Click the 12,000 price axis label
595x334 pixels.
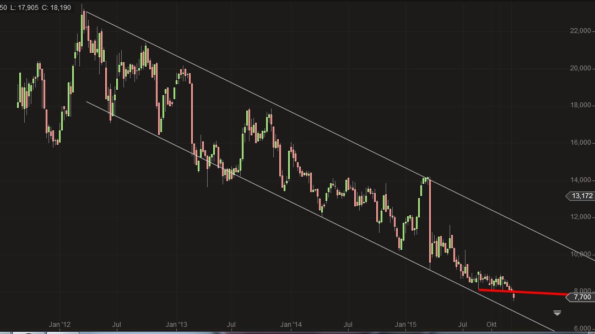tap(581, 217)
